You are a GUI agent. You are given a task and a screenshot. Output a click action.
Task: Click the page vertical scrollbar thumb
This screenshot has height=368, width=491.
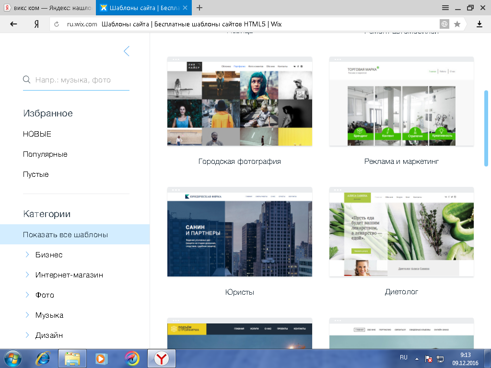pyautogui.click(x=486, y=128)
